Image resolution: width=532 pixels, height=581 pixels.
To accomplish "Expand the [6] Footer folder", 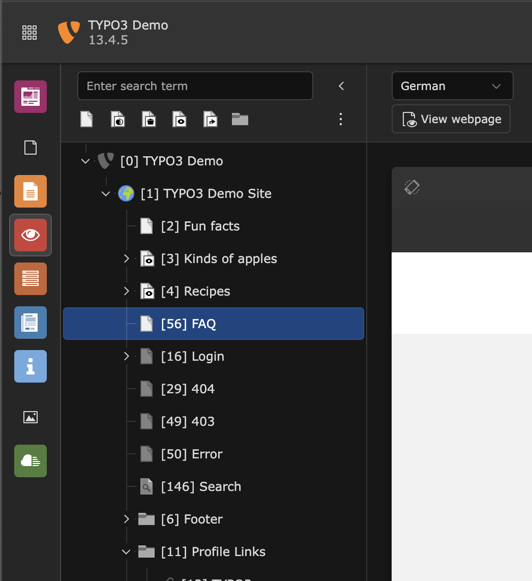I will [126, 519].
